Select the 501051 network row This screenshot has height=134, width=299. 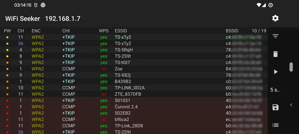(134, 100)
